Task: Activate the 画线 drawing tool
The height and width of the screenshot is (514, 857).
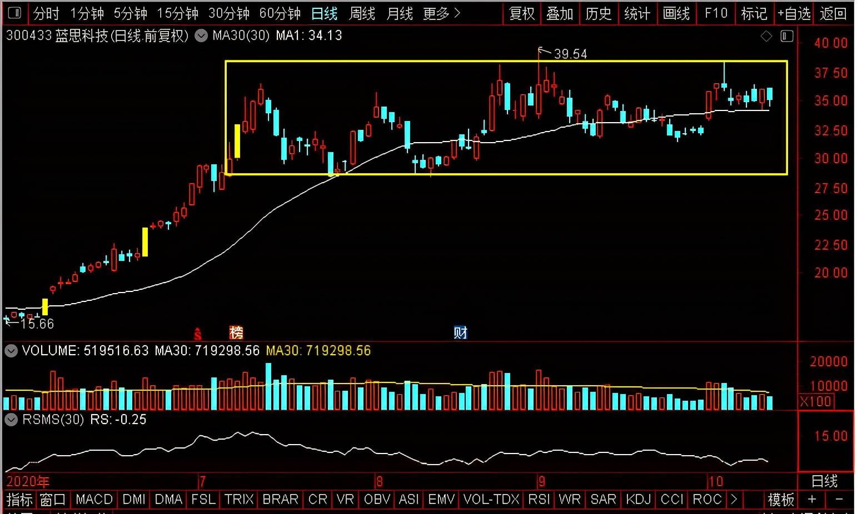Action: [676, 13]
